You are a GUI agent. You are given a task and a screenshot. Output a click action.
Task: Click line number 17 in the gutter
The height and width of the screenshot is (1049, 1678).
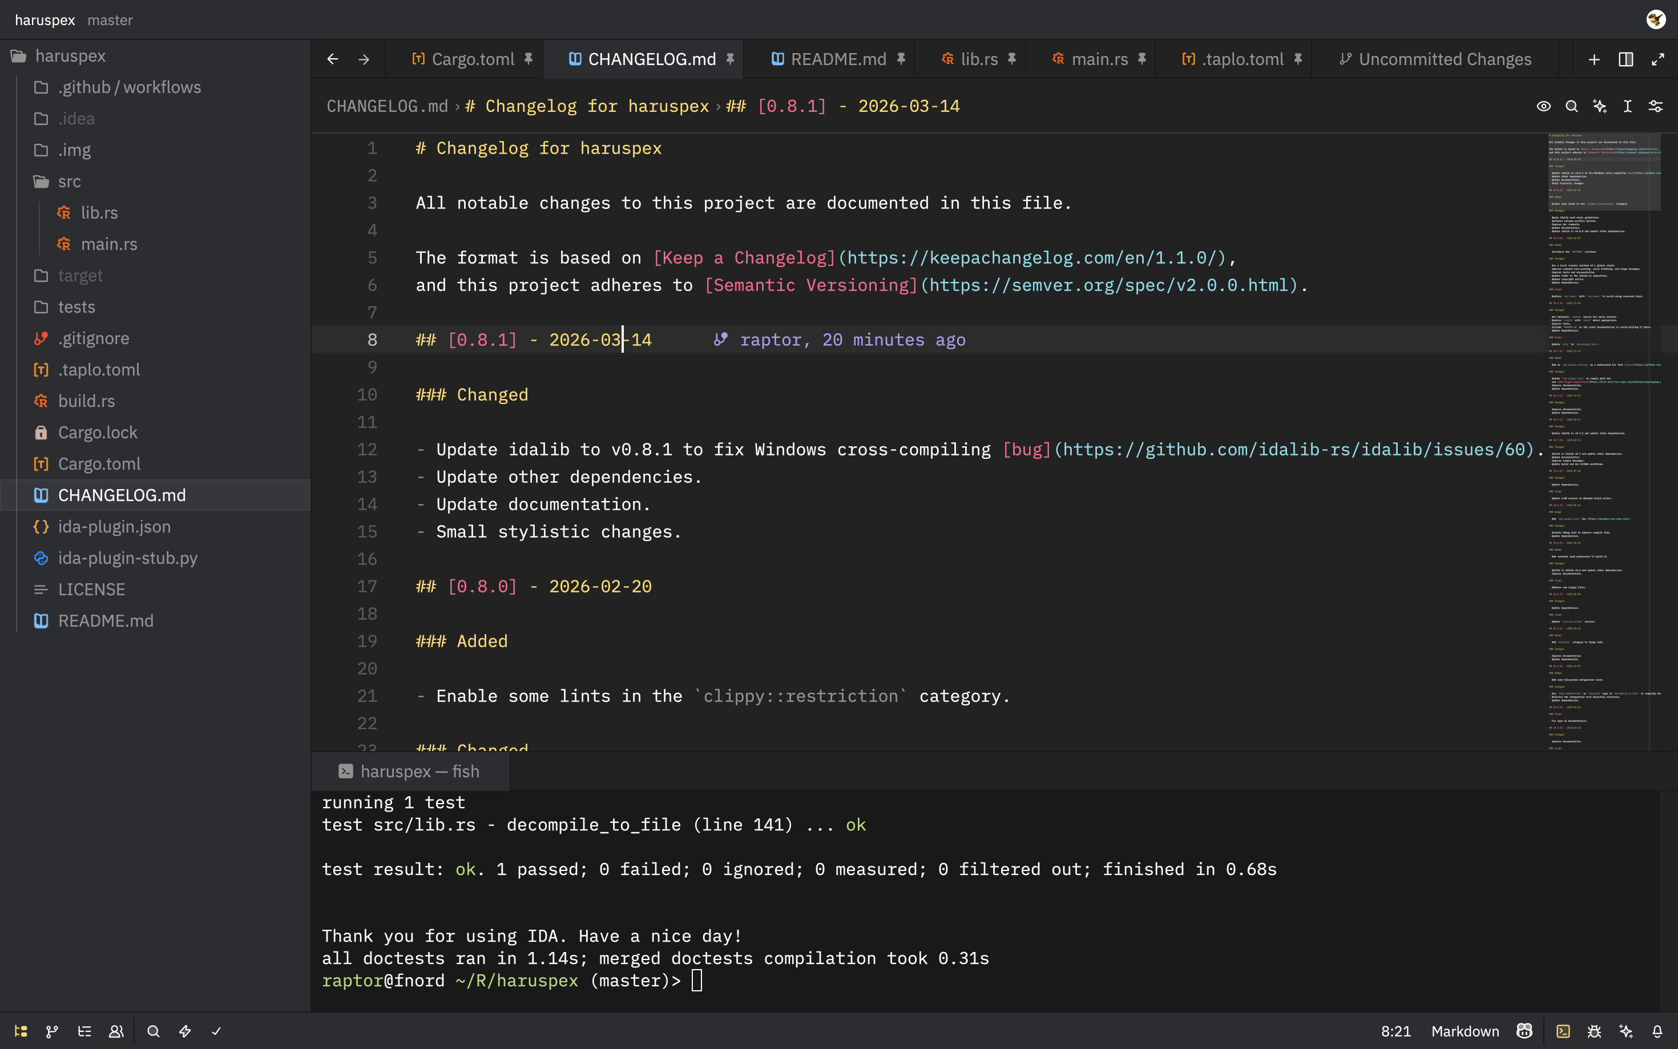(x=367, y=587)
